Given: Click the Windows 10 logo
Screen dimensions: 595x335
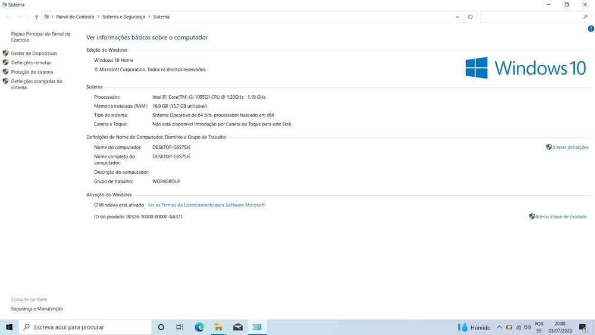Looking at the screenshot, I should coord(526,68).
